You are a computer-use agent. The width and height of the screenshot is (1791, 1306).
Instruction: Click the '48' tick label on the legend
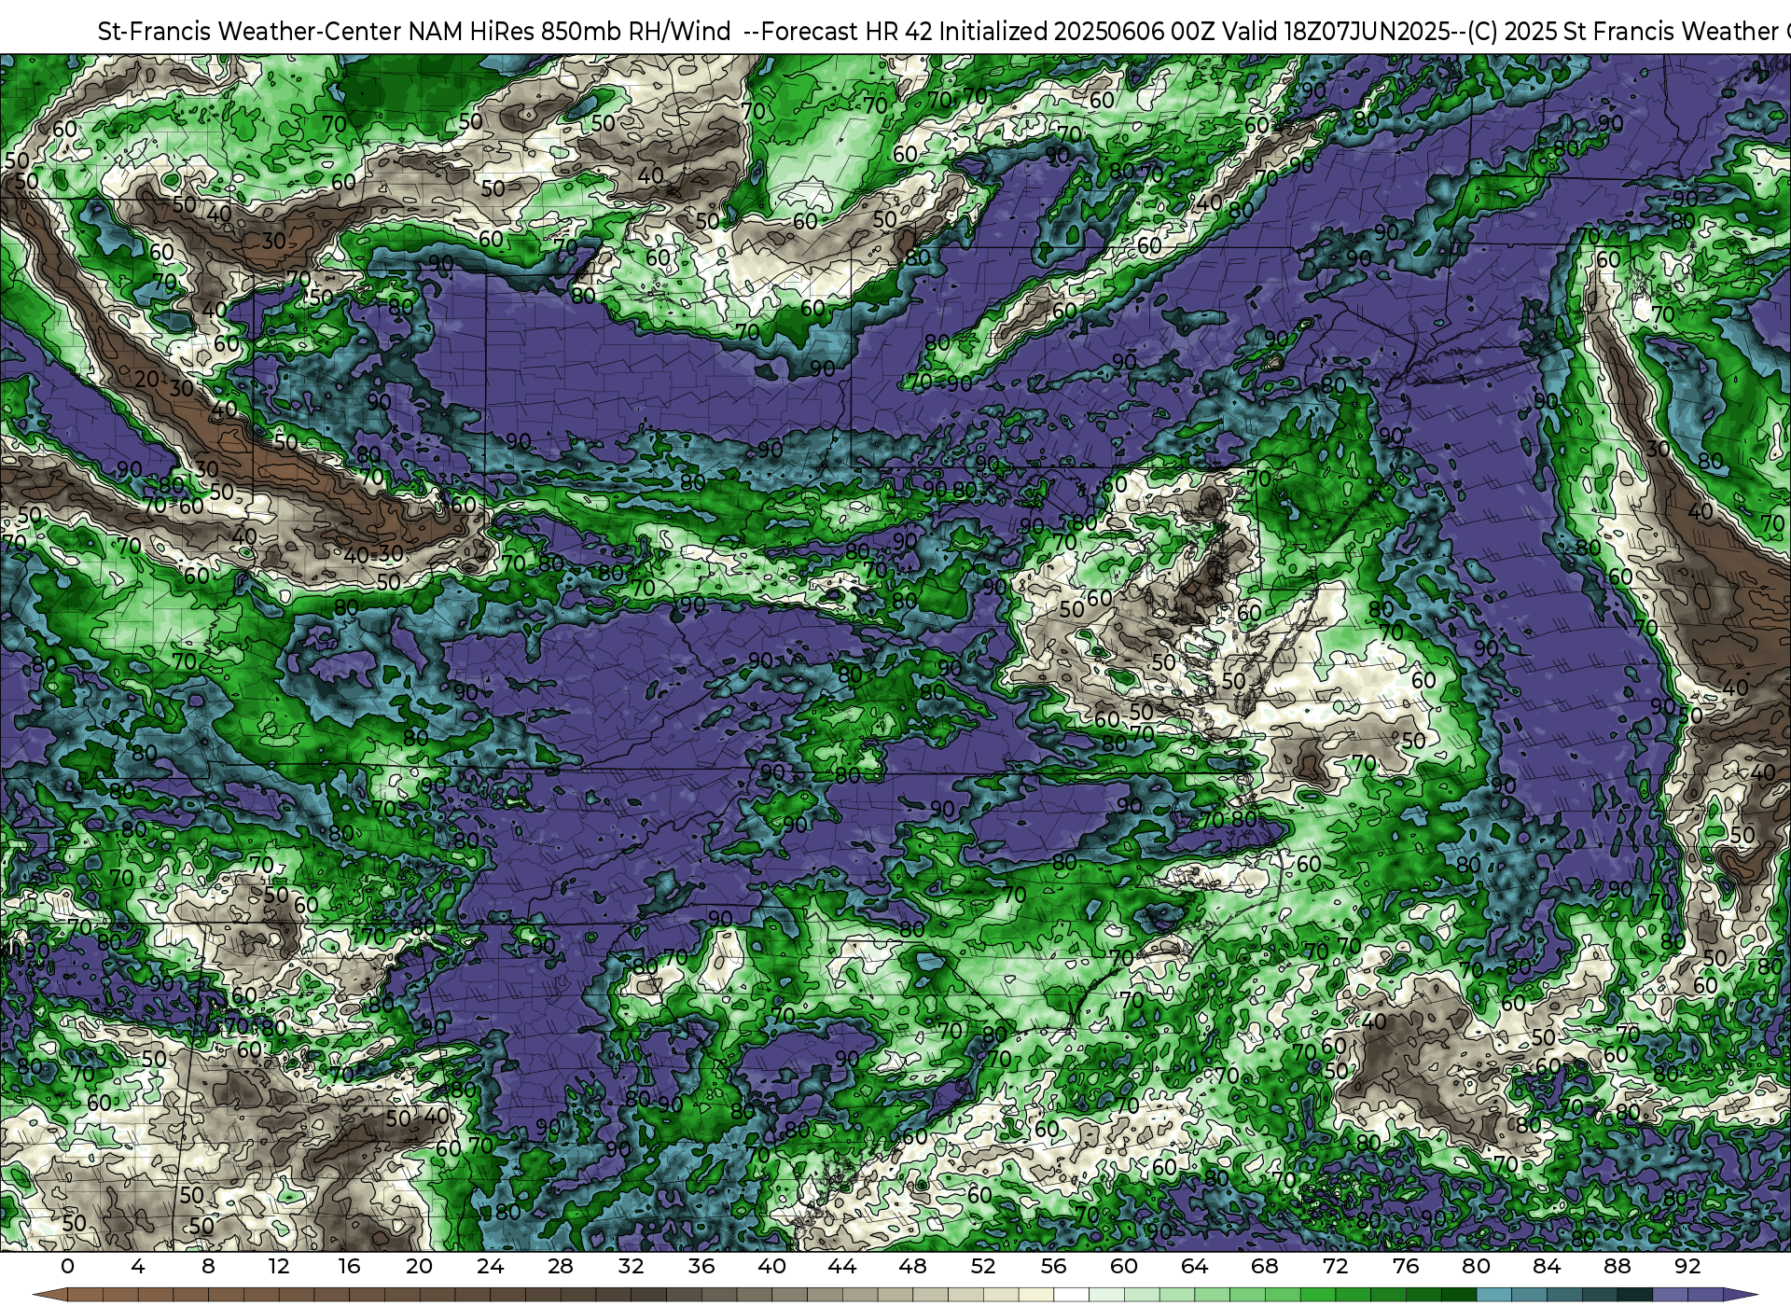(912, 1266)
